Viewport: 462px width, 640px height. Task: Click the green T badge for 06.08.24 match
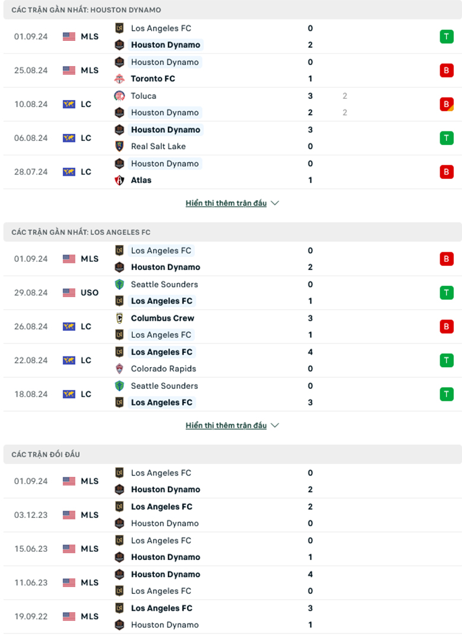[446, 138]
